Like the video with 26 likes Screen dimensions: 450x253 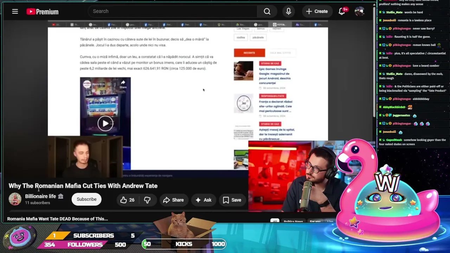127,200
